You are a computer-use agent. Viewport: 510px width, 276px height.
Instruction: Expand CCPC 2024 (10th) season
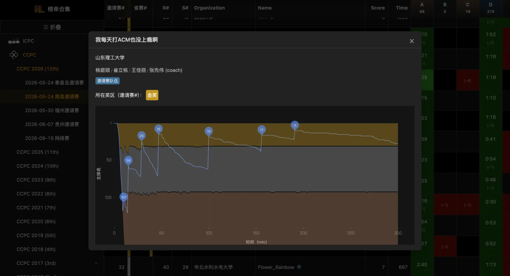coord(38,166)
